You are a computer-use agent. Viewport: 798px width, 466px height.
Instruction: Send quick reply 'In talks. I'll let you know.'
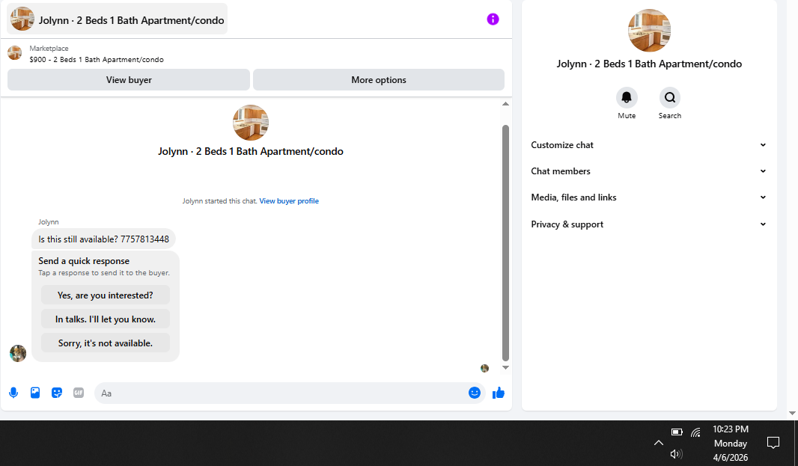click(x=106, y=319)
